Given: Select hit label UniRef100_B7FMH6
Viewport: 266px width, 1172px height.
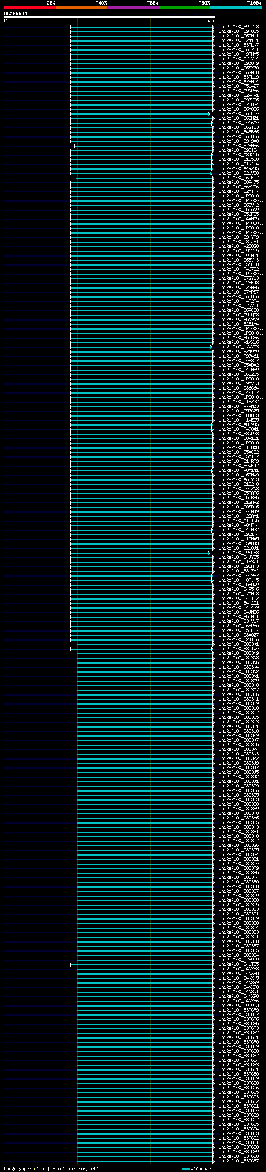Looking at the screenshot, I should 238,146.
